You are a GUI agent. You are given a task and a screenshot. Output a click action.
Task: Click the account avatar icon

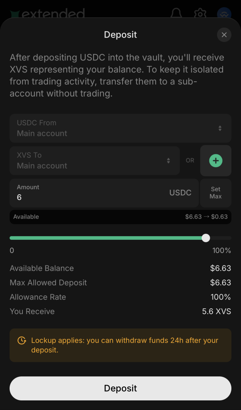point(224,14)
